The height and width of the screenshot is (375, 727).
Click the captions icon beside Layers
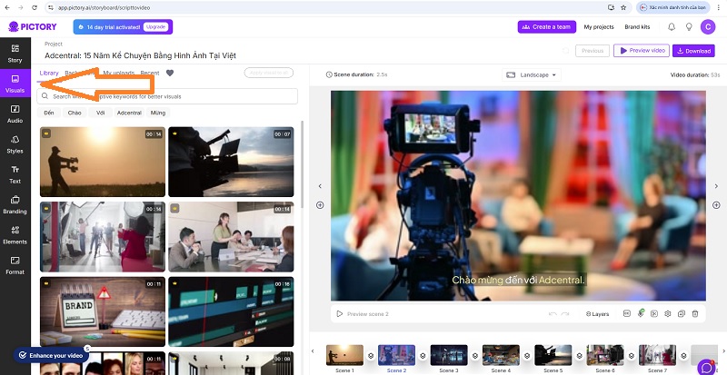point(627,314)
